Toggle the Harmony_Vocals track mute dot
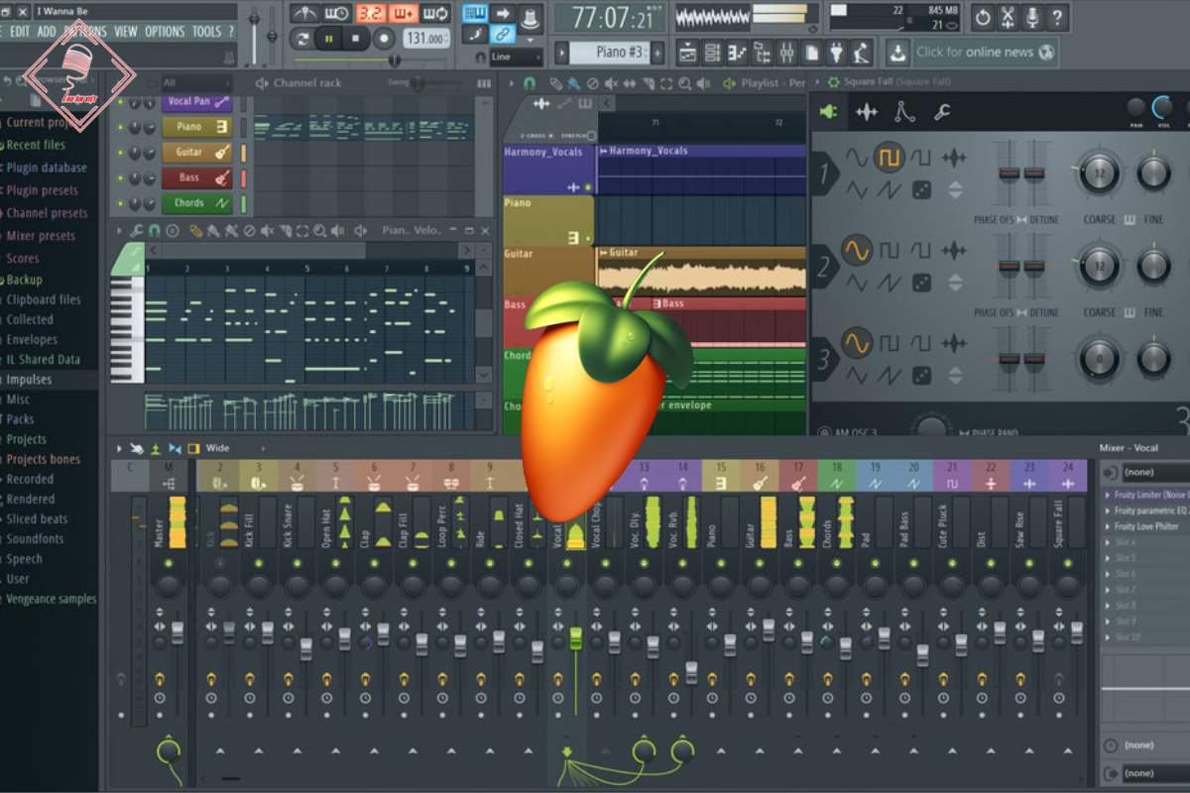This screenshot has width=1190, height=793. (x=588, y=187)
